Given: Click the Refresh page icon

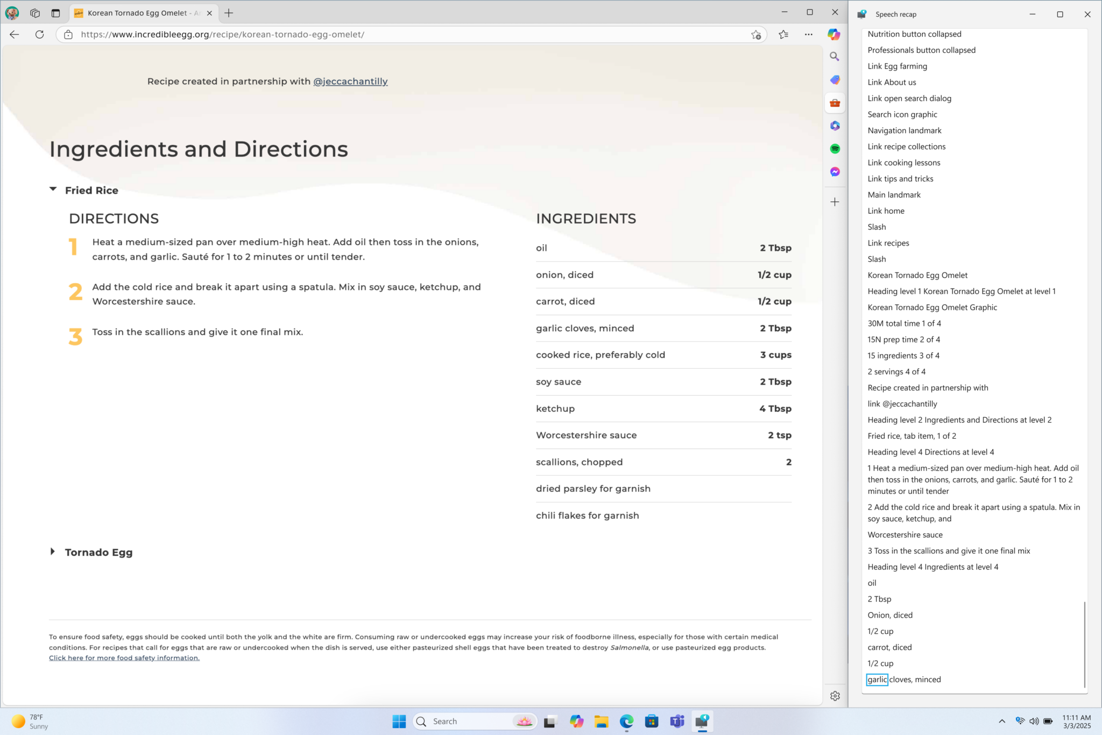Looking at the screenshot, I should pyautogui.click(x=39, y=34).
